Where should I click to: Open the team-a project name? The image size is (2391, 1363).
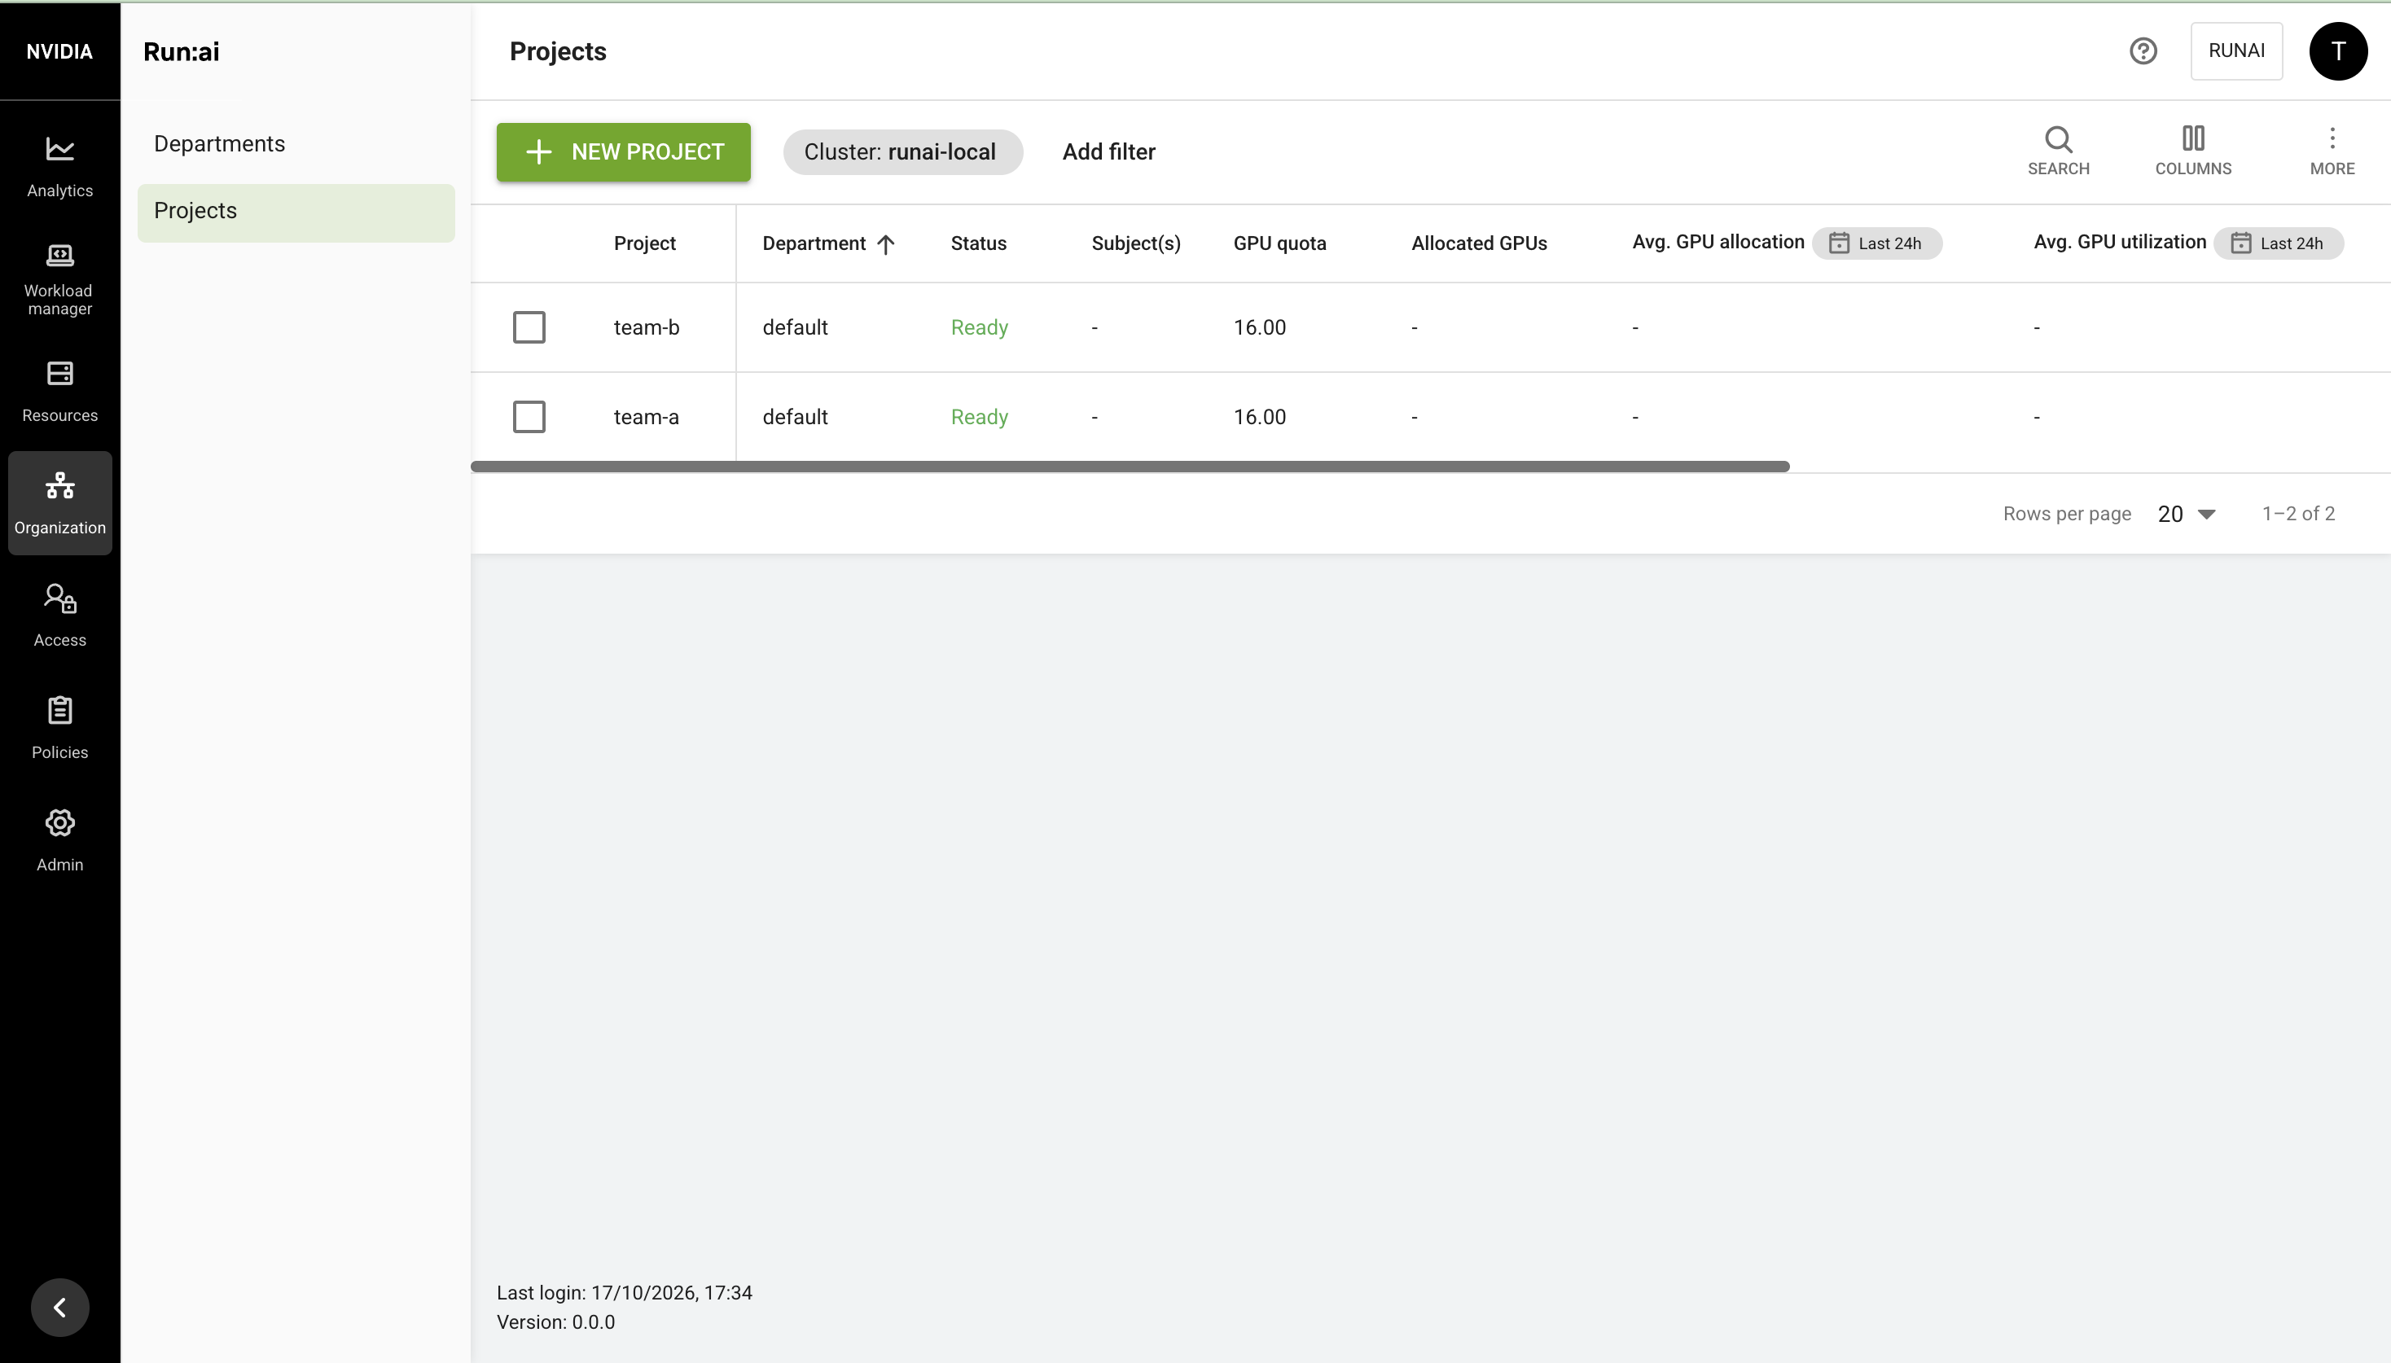(x=646, y=417)
